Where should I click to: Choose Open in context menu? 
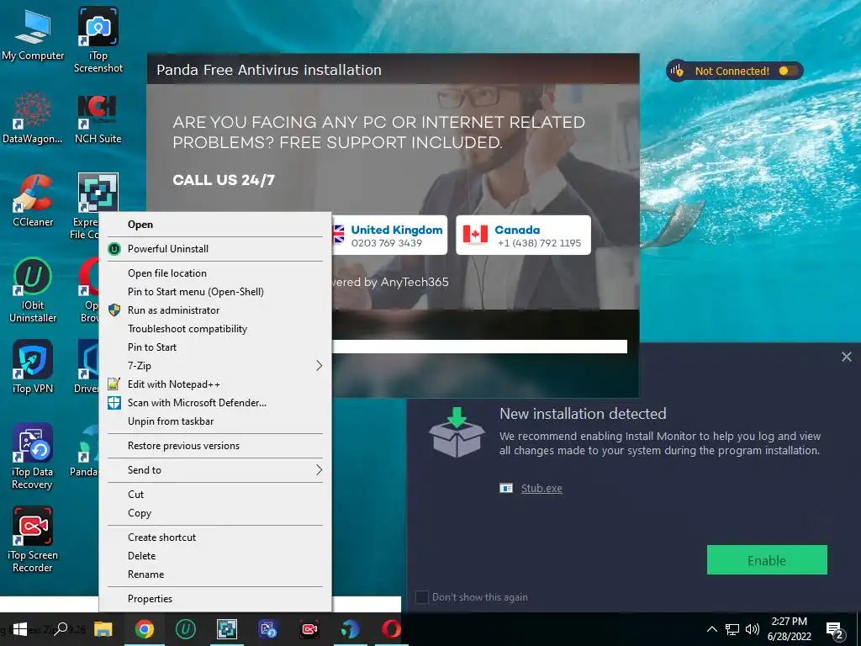coord(214,225)
